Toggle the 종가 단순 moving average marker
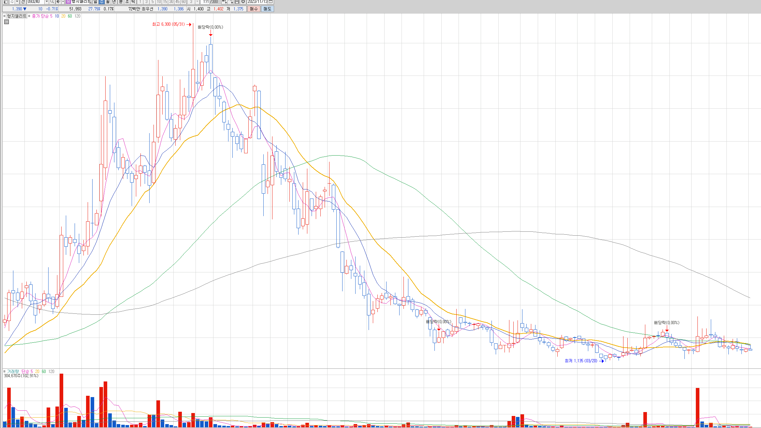 [x=29, y=16]
